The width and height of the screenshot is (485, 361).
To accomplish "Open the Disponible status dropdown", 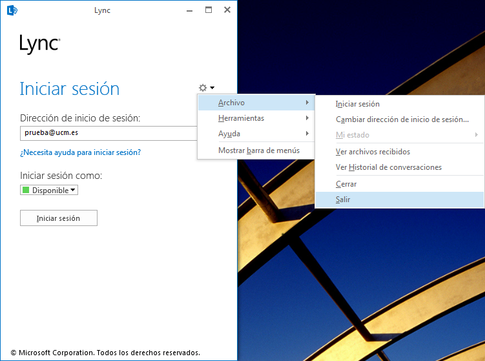I will coord(49,190).
